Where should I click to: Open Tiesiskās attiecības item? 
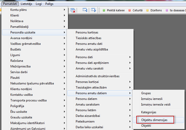(100, 38)
